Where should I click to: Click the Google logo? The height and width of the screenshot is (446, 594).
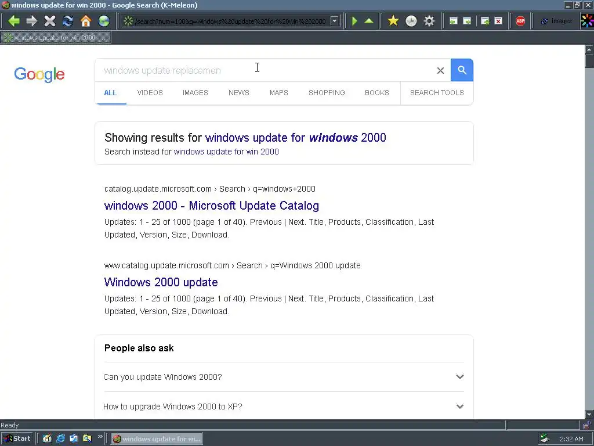pyautogui.click(x=39, y=74)
